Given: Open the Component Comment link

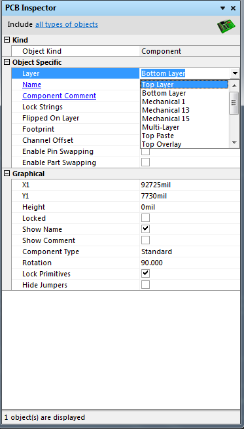Looking at the screenshot, I should 59,96.
